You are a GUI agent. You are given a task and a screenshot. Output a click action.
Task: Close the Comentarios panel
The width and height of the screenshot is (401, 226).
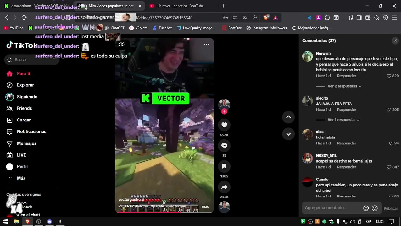pyautogui.click(x=395, y=41)
